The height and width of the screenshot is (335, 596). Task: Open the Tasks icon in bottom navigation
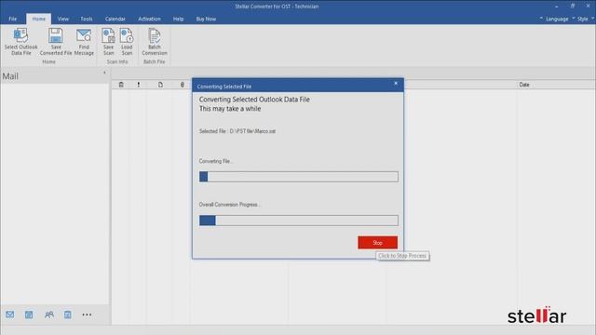(68, 315)
